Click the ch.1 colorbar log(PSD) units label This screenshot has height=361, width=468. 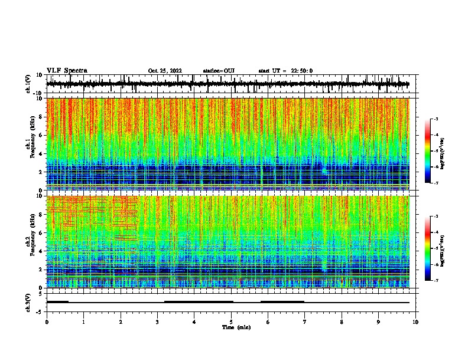pyautogui.click(x=442, y=154)
